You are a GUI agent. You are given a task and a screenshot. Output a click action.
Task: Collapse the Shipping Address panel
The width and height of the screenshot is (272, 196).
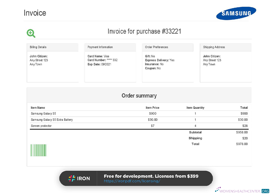(x=225, y=47)
